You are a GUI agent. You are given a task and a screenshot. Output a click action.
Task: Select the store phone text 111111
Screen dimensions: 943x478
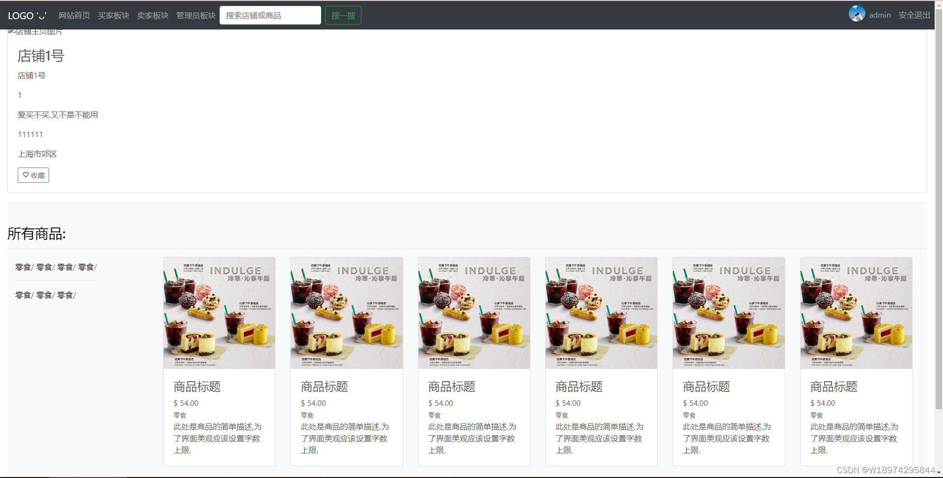pos(30,135)
